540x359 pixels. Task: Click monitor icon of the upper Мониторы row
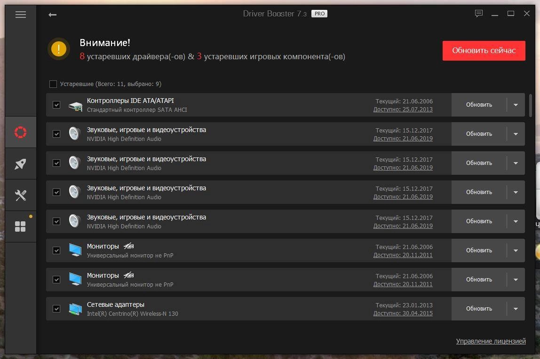click(75, 250)
